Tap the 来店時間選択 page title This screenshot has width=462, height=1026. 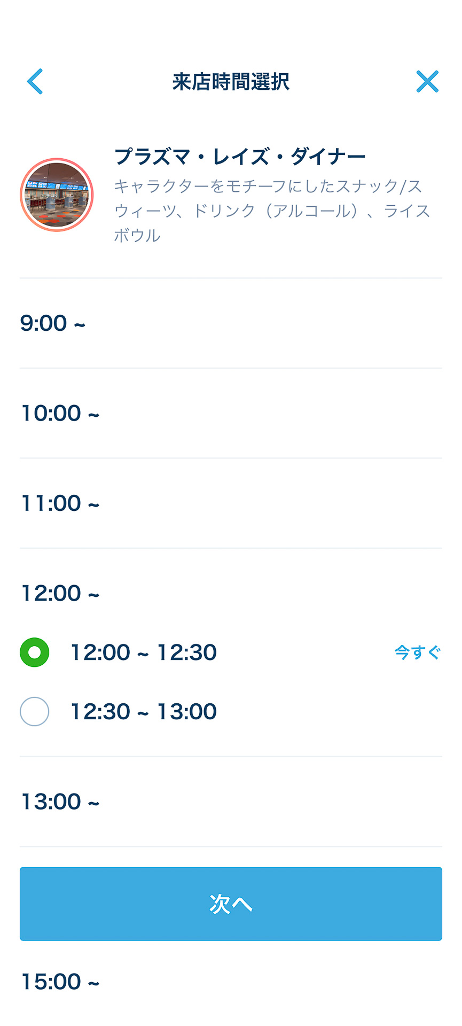[x=231, y=82]
